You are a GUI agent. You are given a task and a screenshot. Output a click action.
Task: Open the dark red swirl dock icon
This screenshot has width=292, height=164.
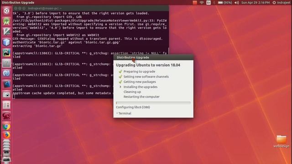(6, 116)
